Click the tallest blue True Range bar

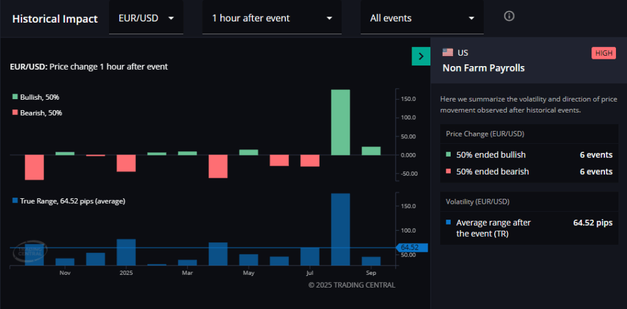tap(340, 229)
